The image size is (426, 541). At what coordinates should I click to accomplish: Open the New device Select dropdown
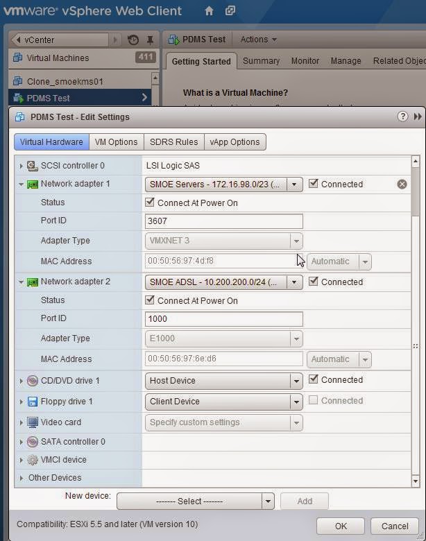[196, 501]
